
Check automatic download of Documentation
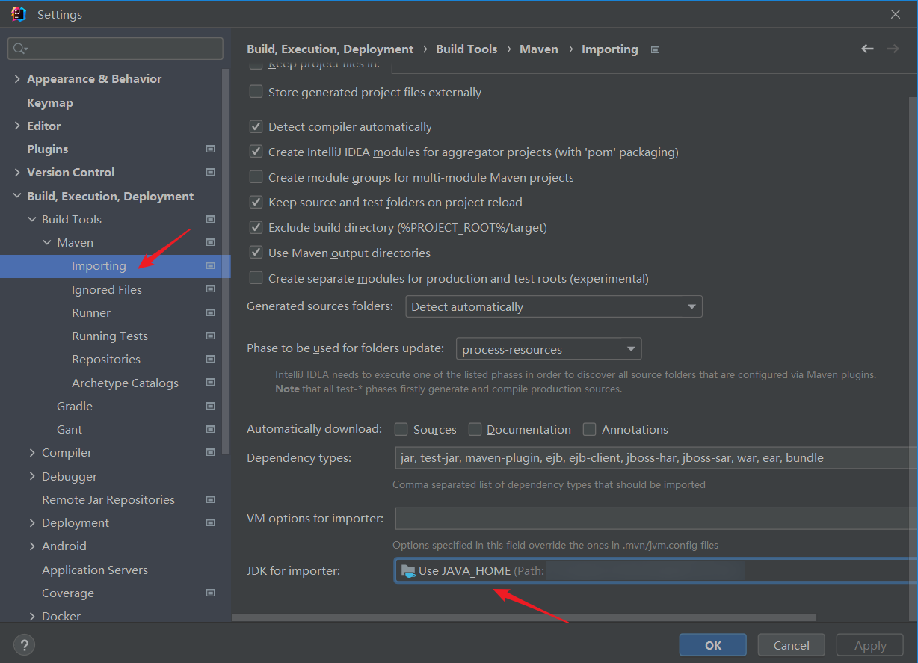click(475, 429)
